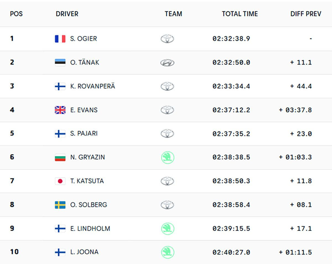Open driver L. Joona's name
The width and height of the screenshot is (332, 264).
point(84,252)
